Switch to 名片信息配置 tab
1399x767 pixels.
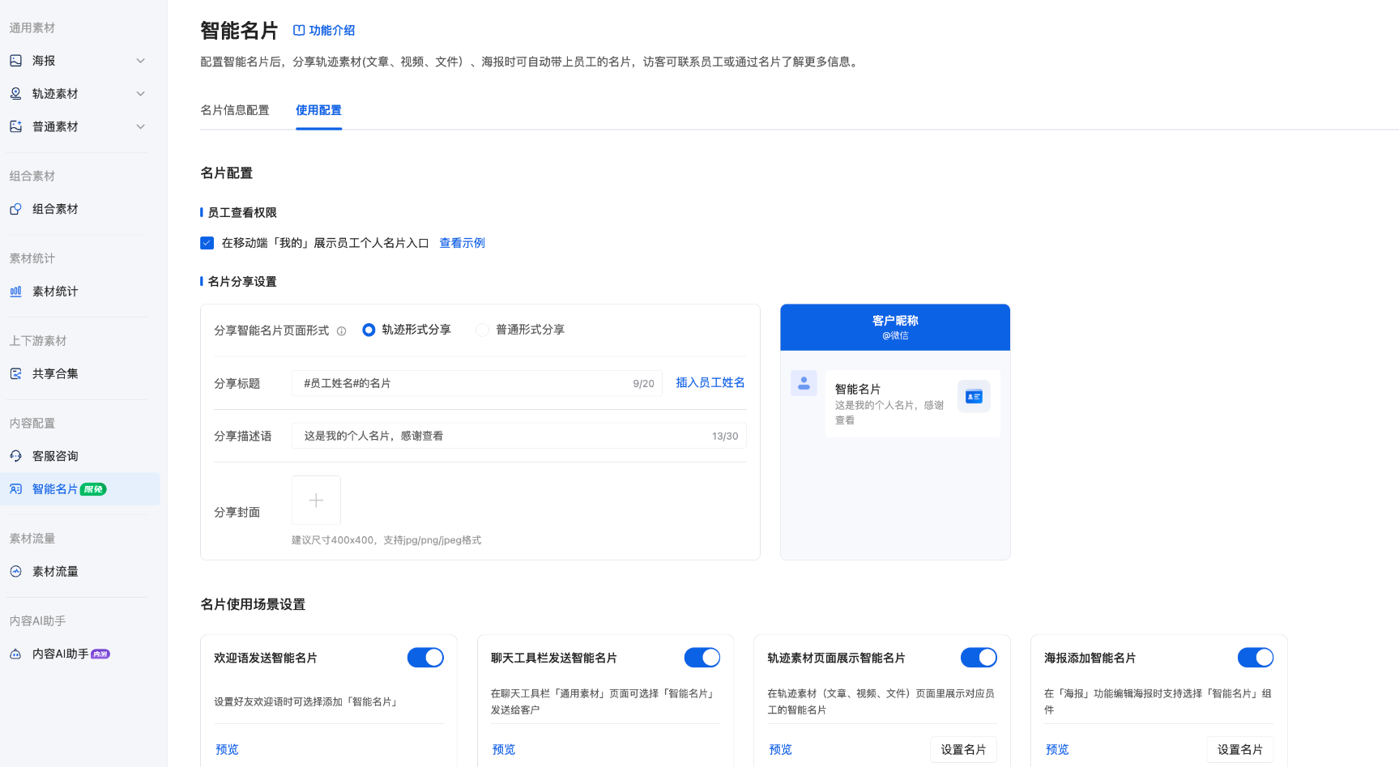click(235, 110)
